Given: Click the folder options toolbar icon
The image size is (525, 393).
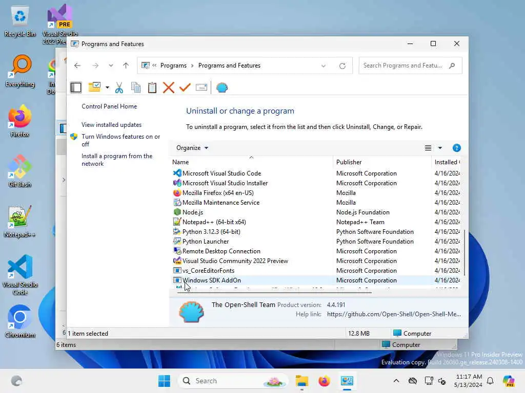Looking at the screenshot, I should 94,87.
